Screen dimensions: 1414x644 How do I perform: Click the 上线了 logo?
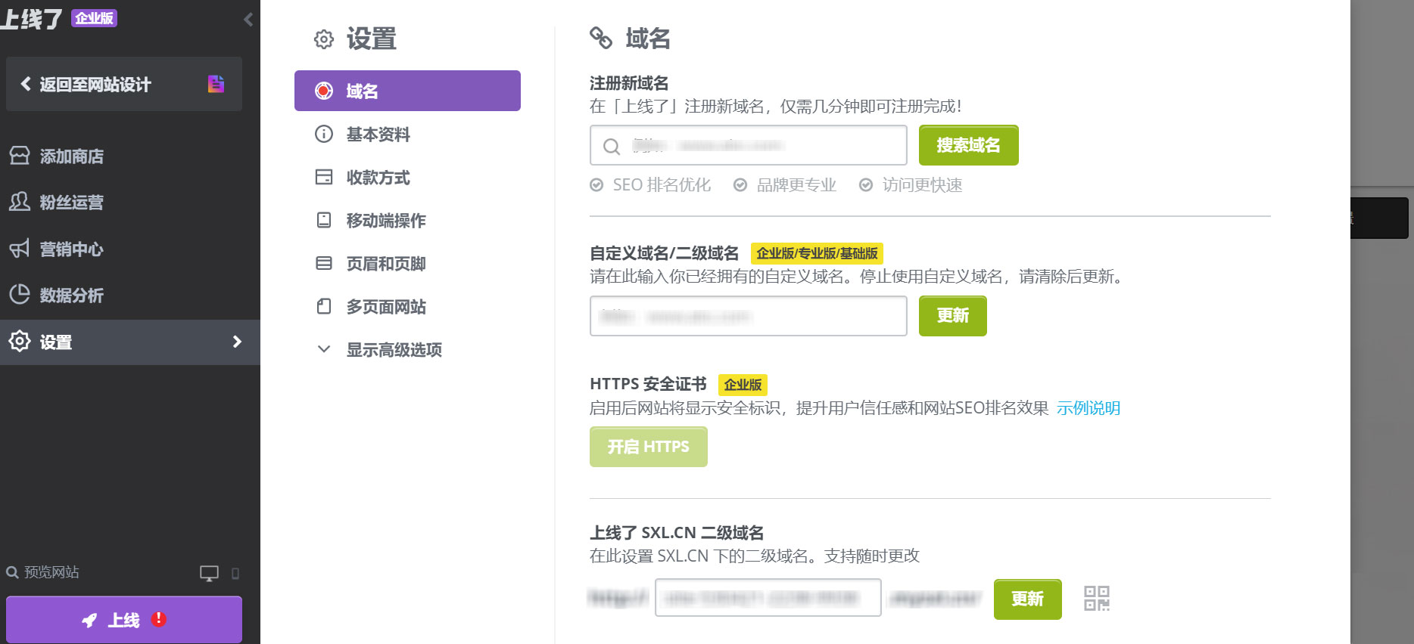pos(32,19)
